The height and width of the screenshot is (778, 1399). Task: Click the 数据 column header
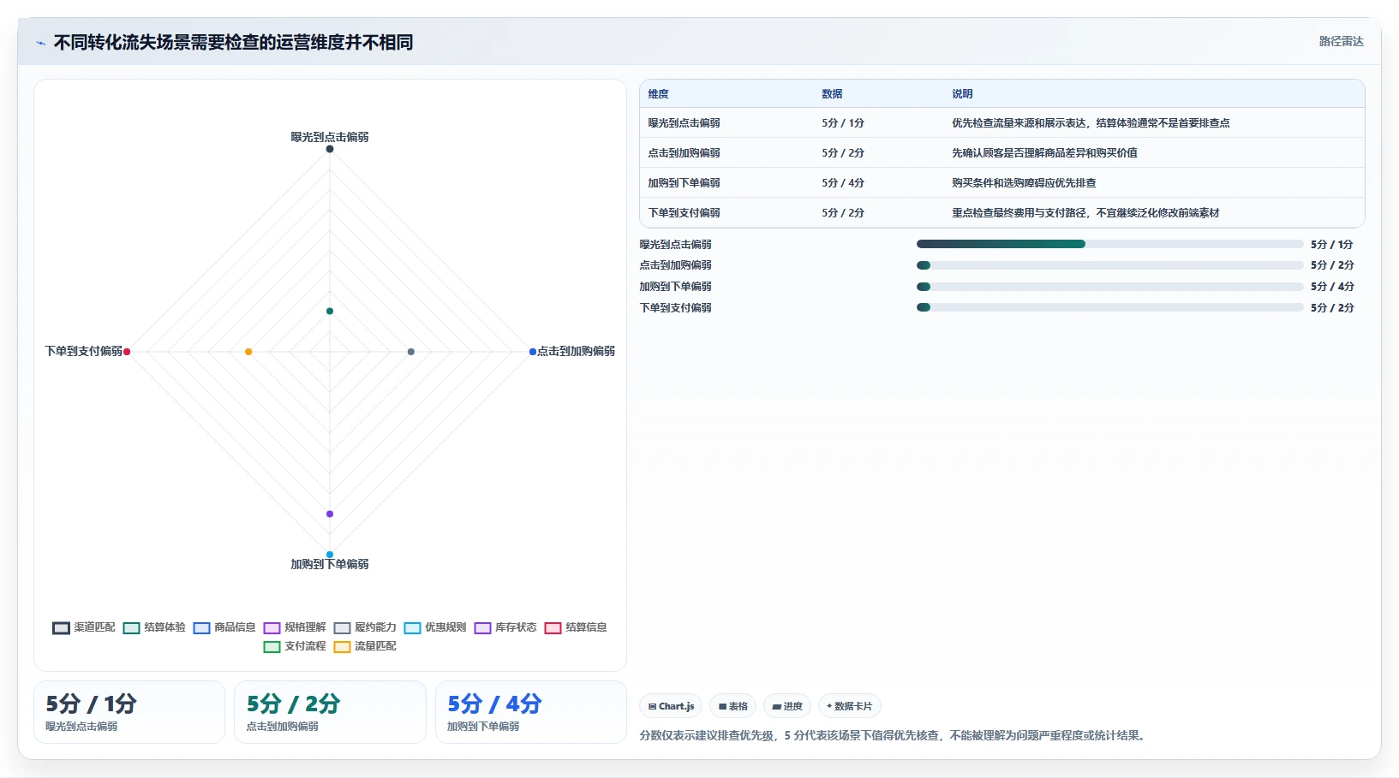coord(832,94)
